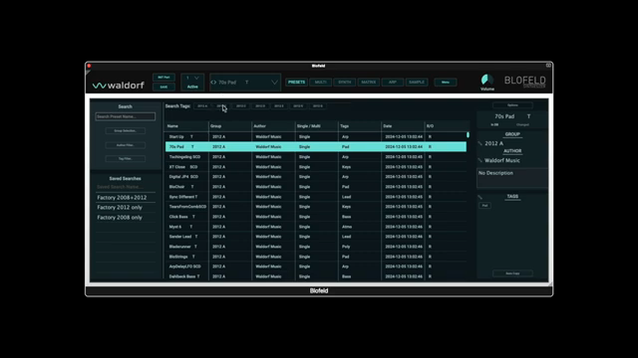The height and width of the screenshot is (358, 638).
Task: Select the Myst 6 preset row
Action: pyautogui.click(x=316, y=227)
